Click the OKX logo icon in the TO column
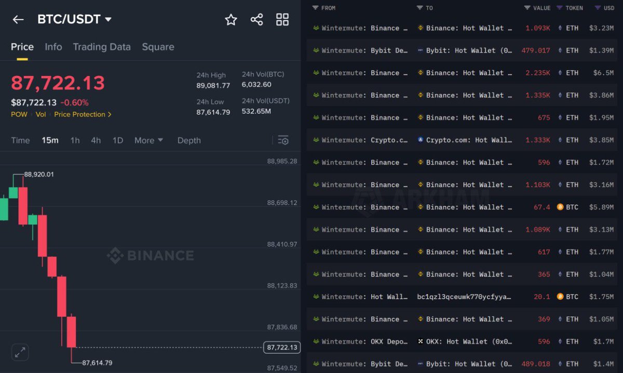623x373 pixels. (421, 341)
